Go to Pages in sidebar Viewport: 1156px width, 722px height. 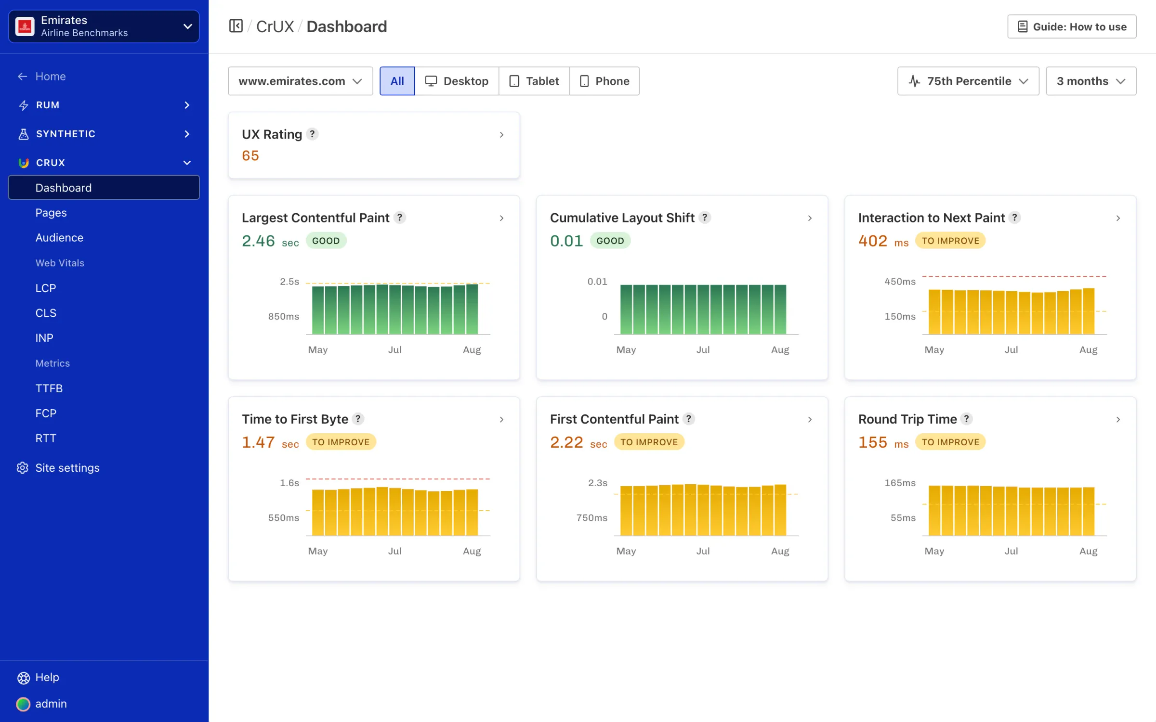coord(51,213)
